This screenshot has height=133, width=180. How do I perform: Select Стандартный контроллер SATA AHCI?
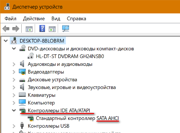pos(77,118)
